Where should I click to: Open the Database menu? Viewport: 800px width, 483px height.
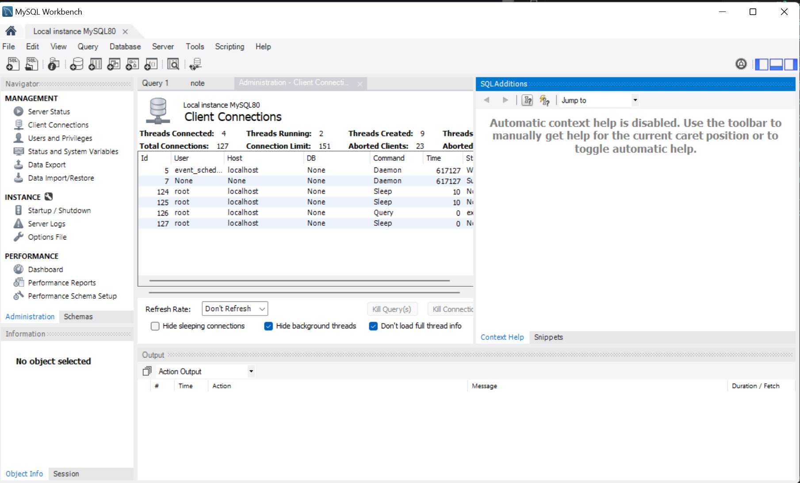click(x=125, y=46)
